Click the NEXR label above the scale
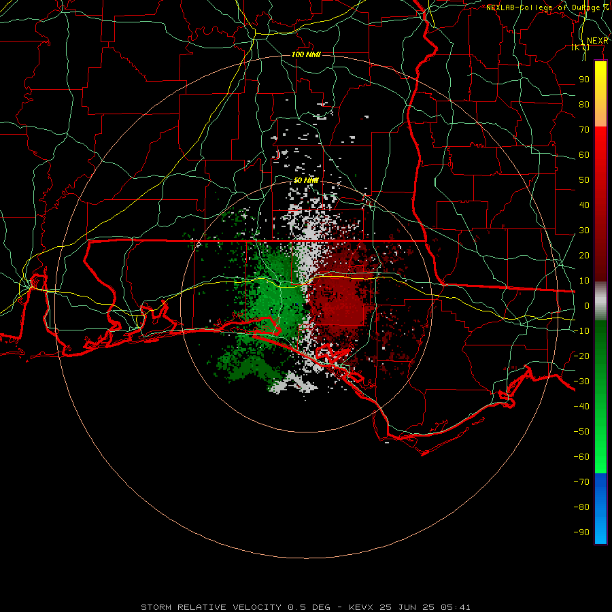 [x=598, y=41]
